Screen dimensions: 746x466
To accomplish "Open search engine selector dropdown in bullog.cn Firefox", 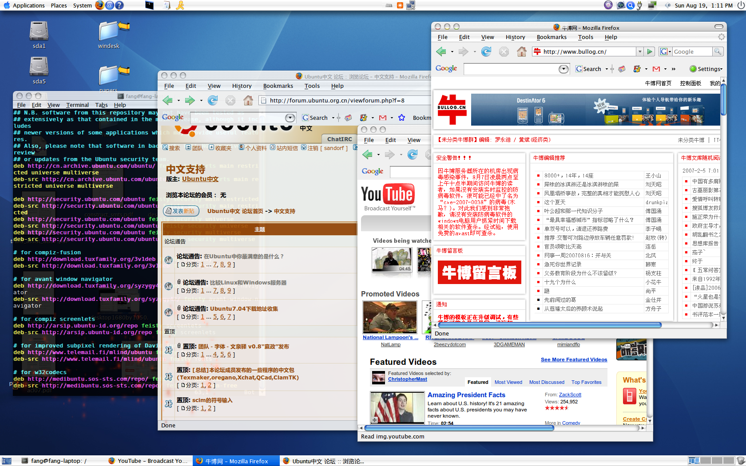I will coord(666,51).
